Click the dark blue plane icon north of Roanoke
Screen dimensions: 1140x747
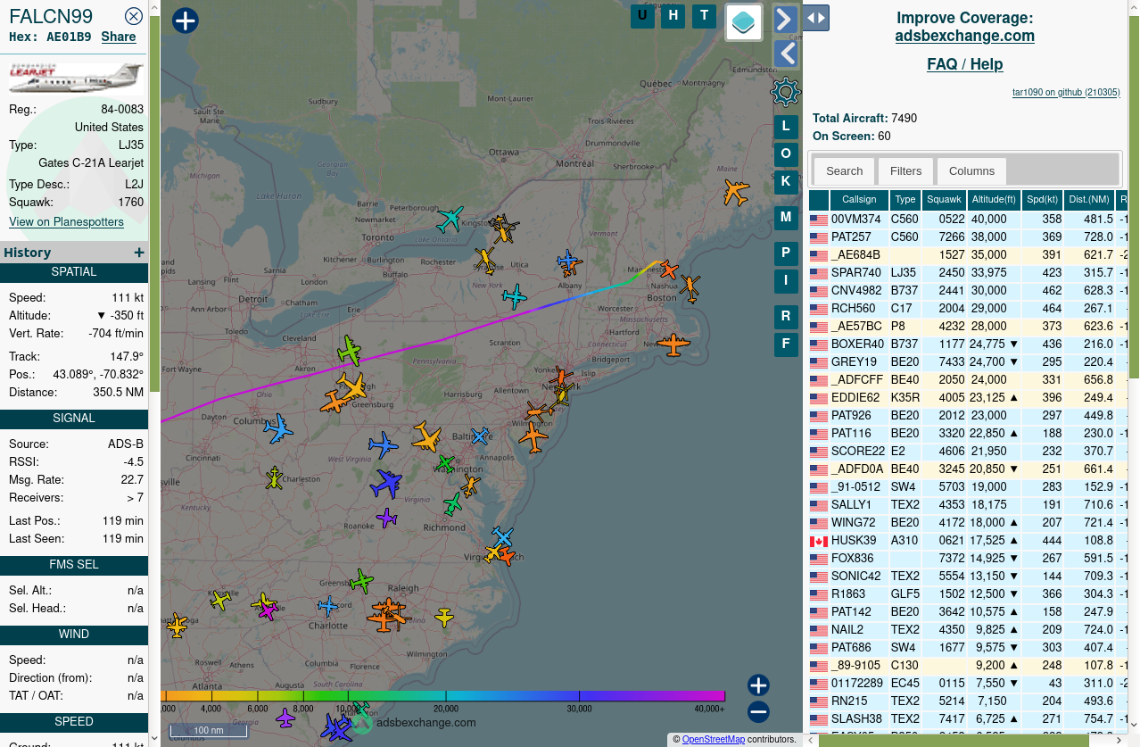386,484
